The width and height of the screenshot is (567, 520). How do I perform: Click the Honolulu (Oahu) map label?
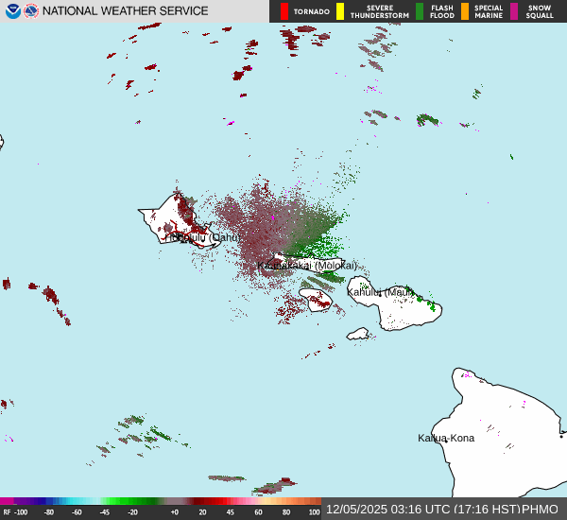pos(203,237)
